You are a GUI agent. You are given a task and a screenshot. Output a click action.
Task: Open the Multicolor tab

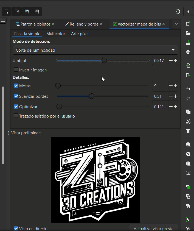point(56,34)
